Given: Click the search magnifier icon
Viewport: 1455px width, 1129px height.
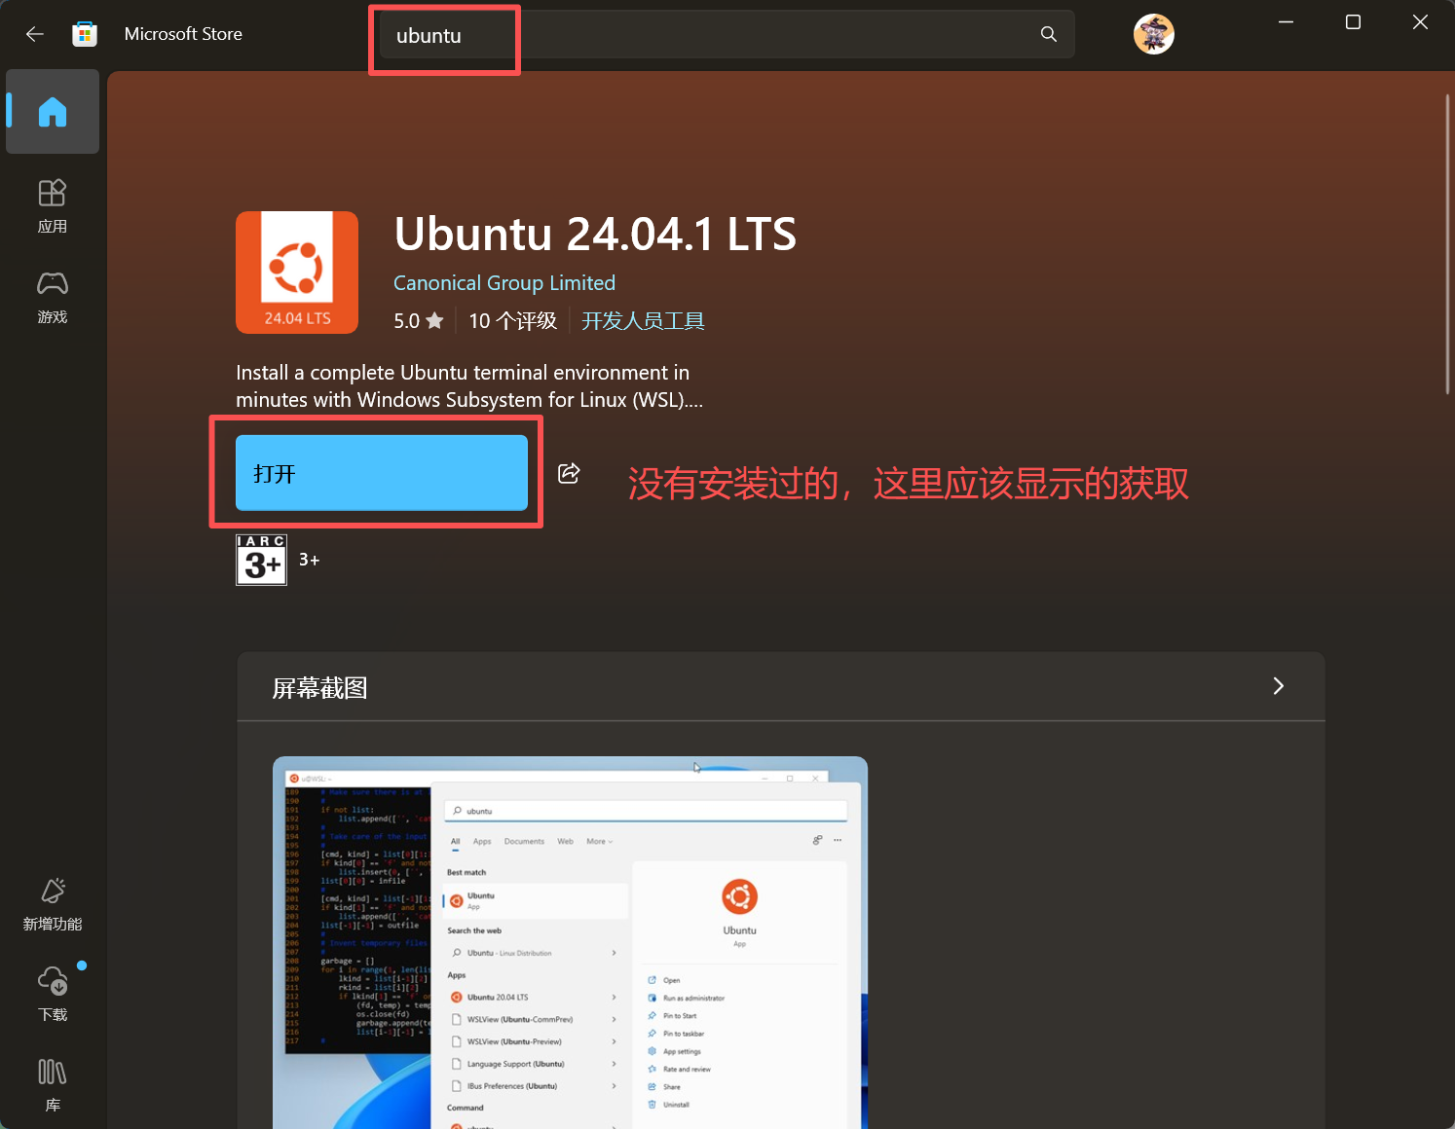Looking at the screenshot, I should tap(1048, 34).
